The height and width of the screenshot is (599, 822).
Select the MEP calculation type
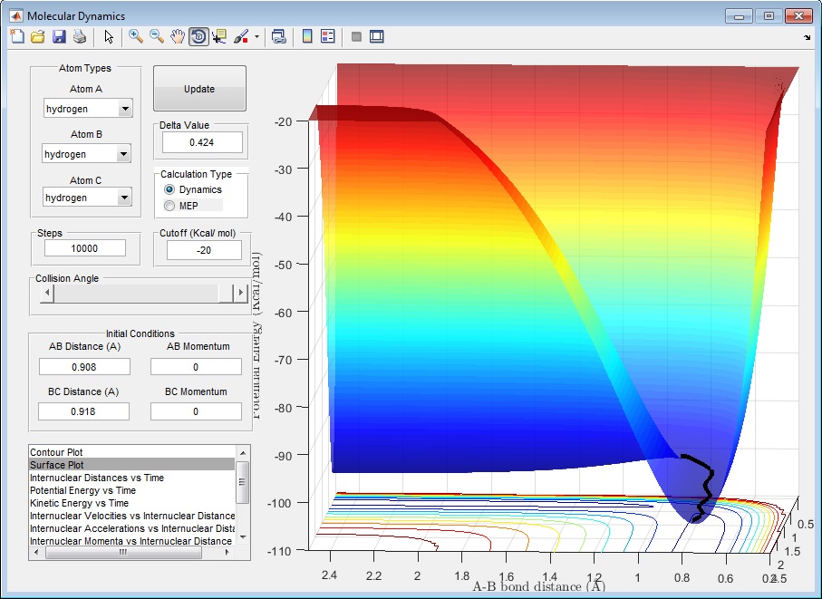click(169, 206)
